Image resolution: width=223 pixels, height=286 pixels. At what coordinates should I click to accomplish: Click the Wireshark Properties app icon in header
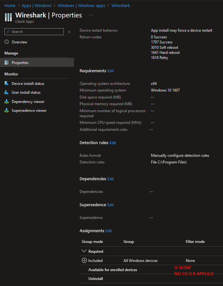point(8,17)
